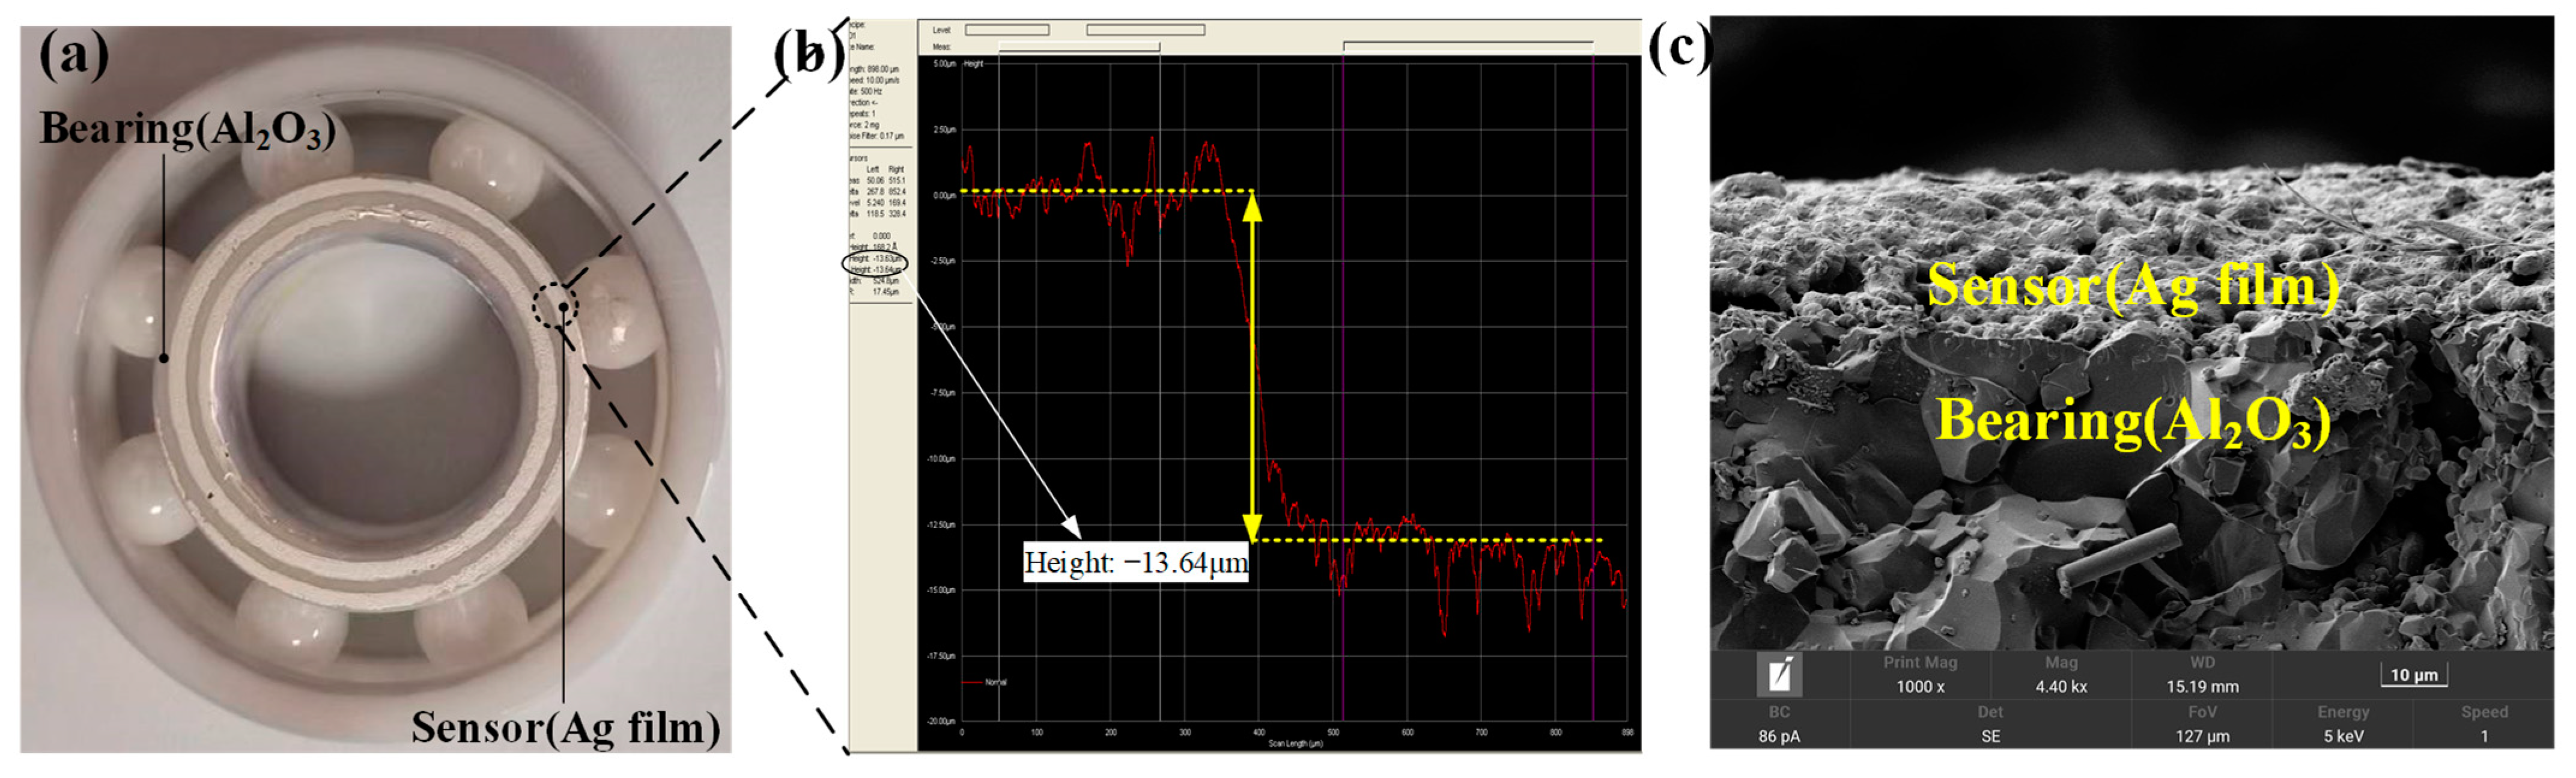Click the 10 µm scale bar marker

point(2413,675)
